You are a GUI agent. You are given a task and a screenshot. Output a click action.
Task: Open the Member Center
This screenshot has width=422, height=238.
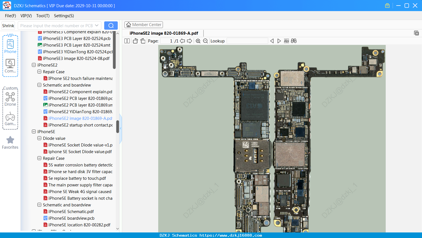(x=144, y=25)
